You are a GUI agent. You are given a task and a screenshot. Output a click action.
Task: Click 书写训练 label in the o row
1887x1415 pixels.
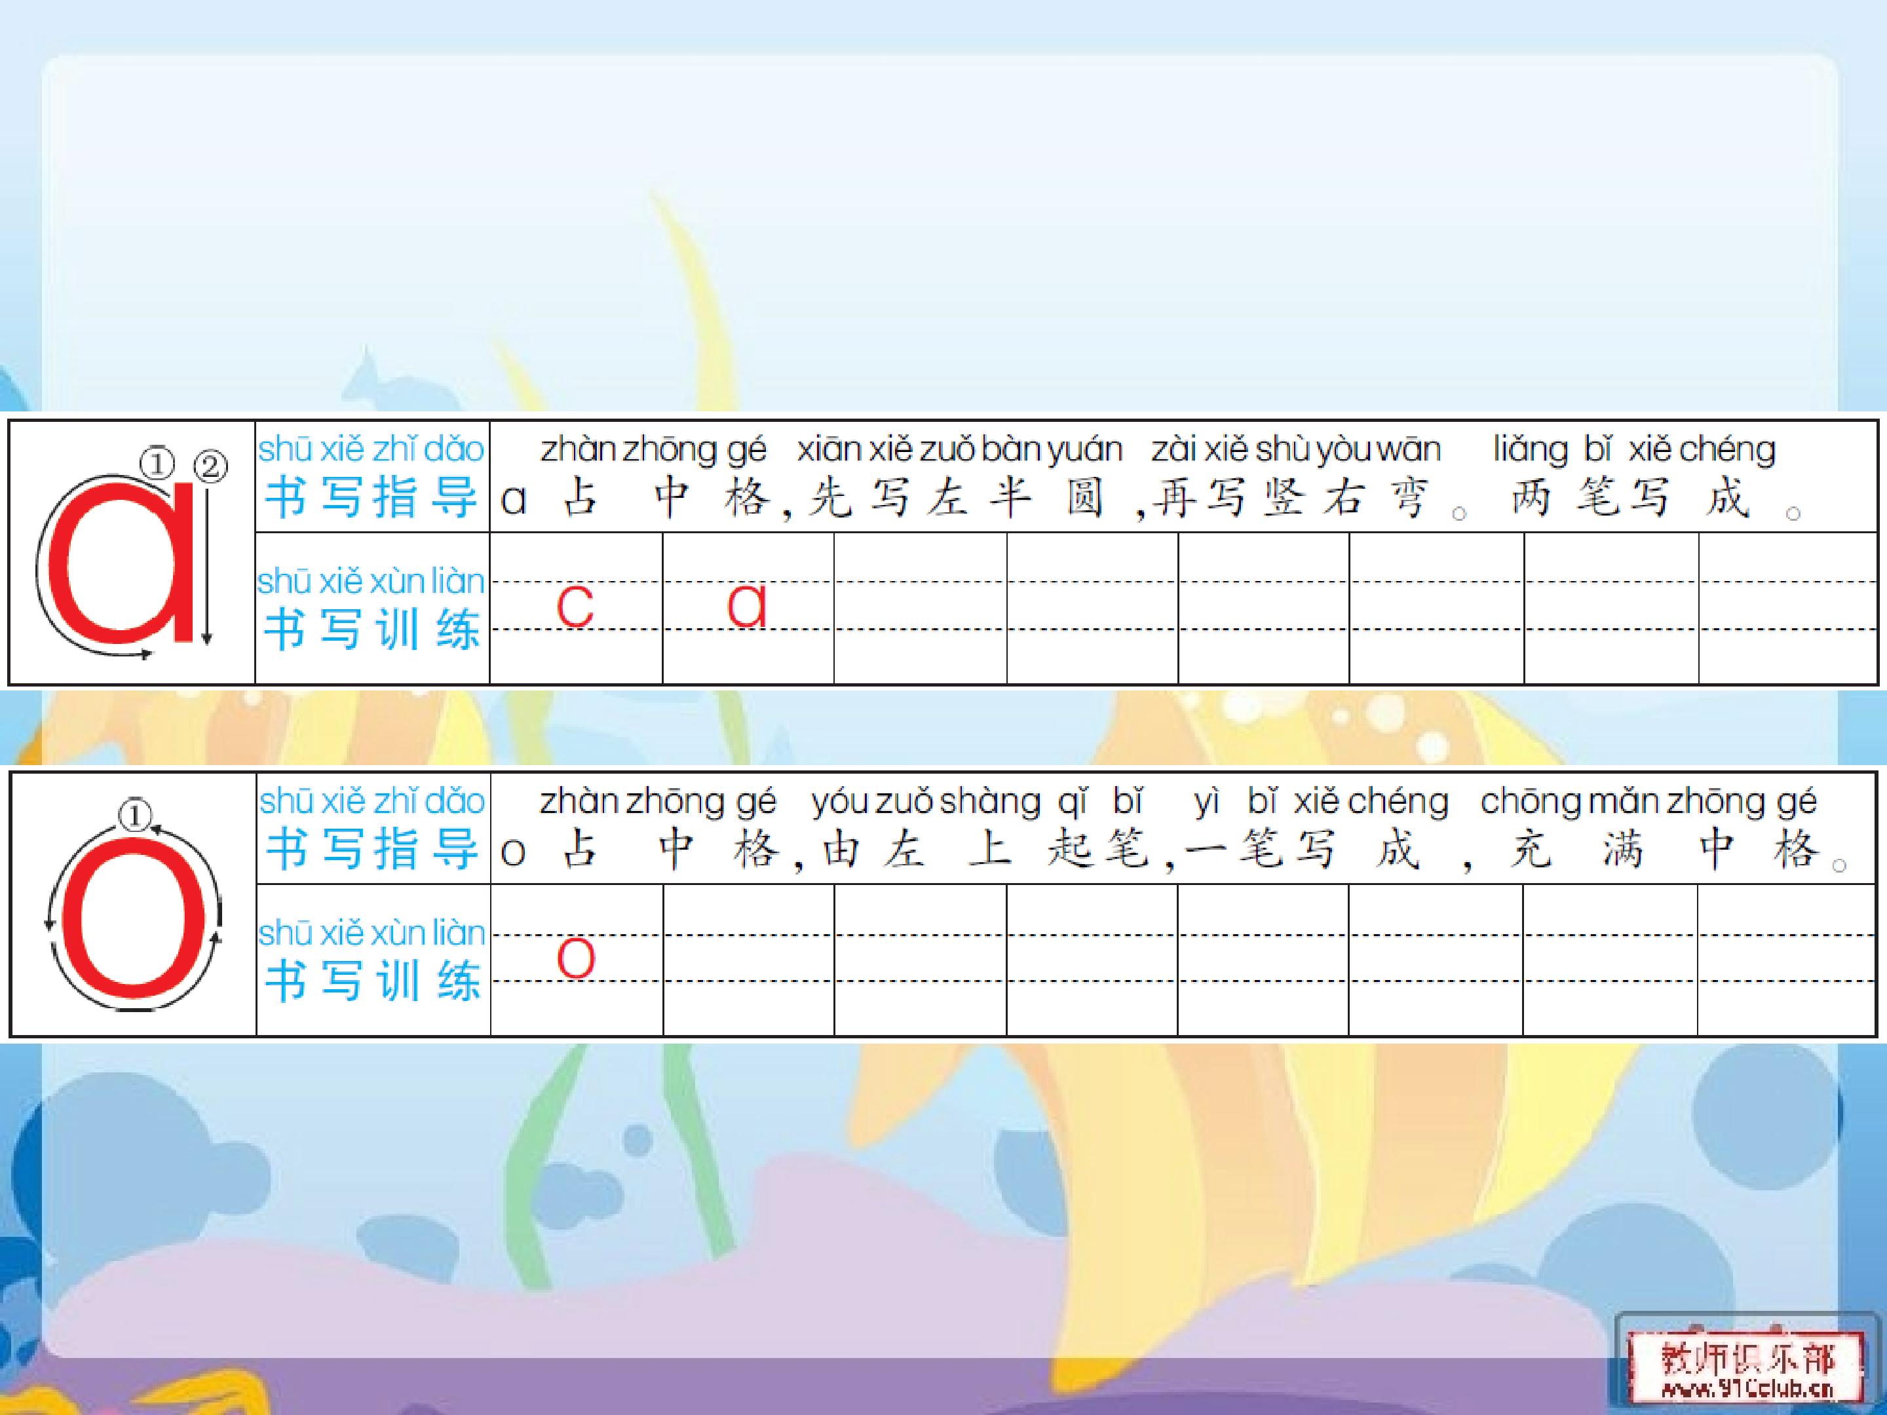[x=371, y=981]
